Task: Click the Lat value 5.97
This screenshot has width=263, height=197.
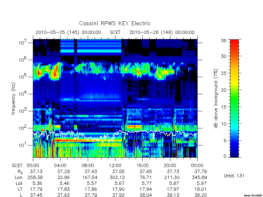Action: click(202, 183)
